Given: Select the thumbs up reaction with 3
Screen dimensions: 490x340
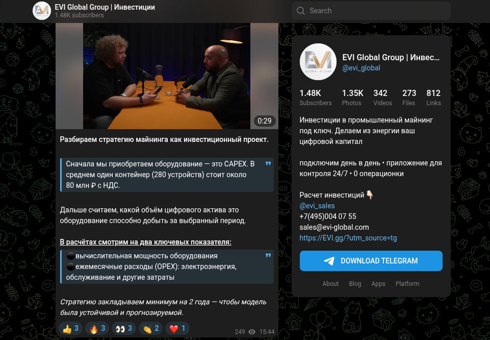Looking at the screenshot, I should point(71,328).
